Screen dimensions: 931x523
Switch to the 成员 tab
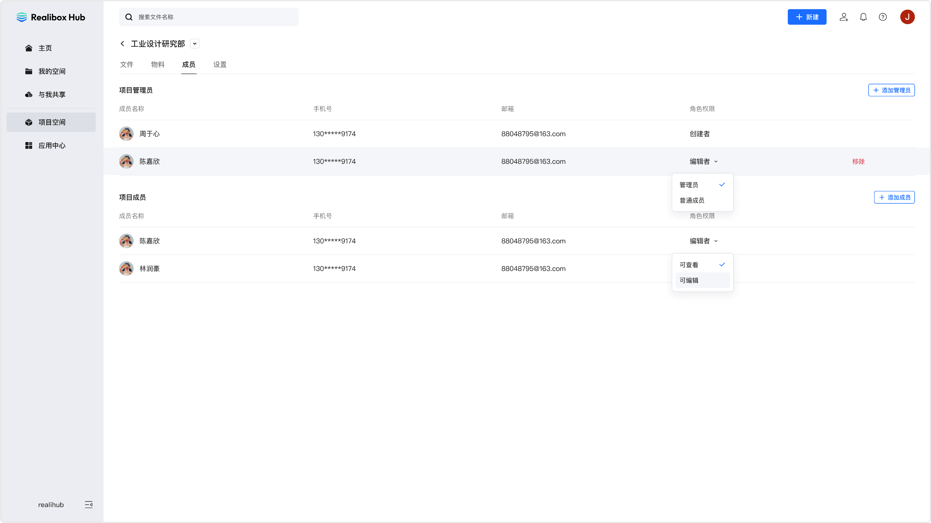tap(189, 65)
